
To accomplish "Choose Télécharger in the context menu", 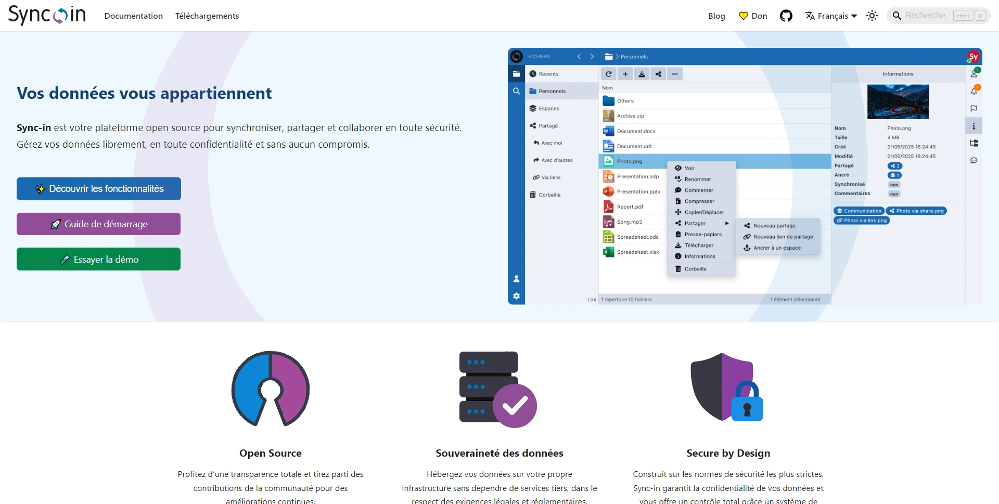I will tap(701, 245).
